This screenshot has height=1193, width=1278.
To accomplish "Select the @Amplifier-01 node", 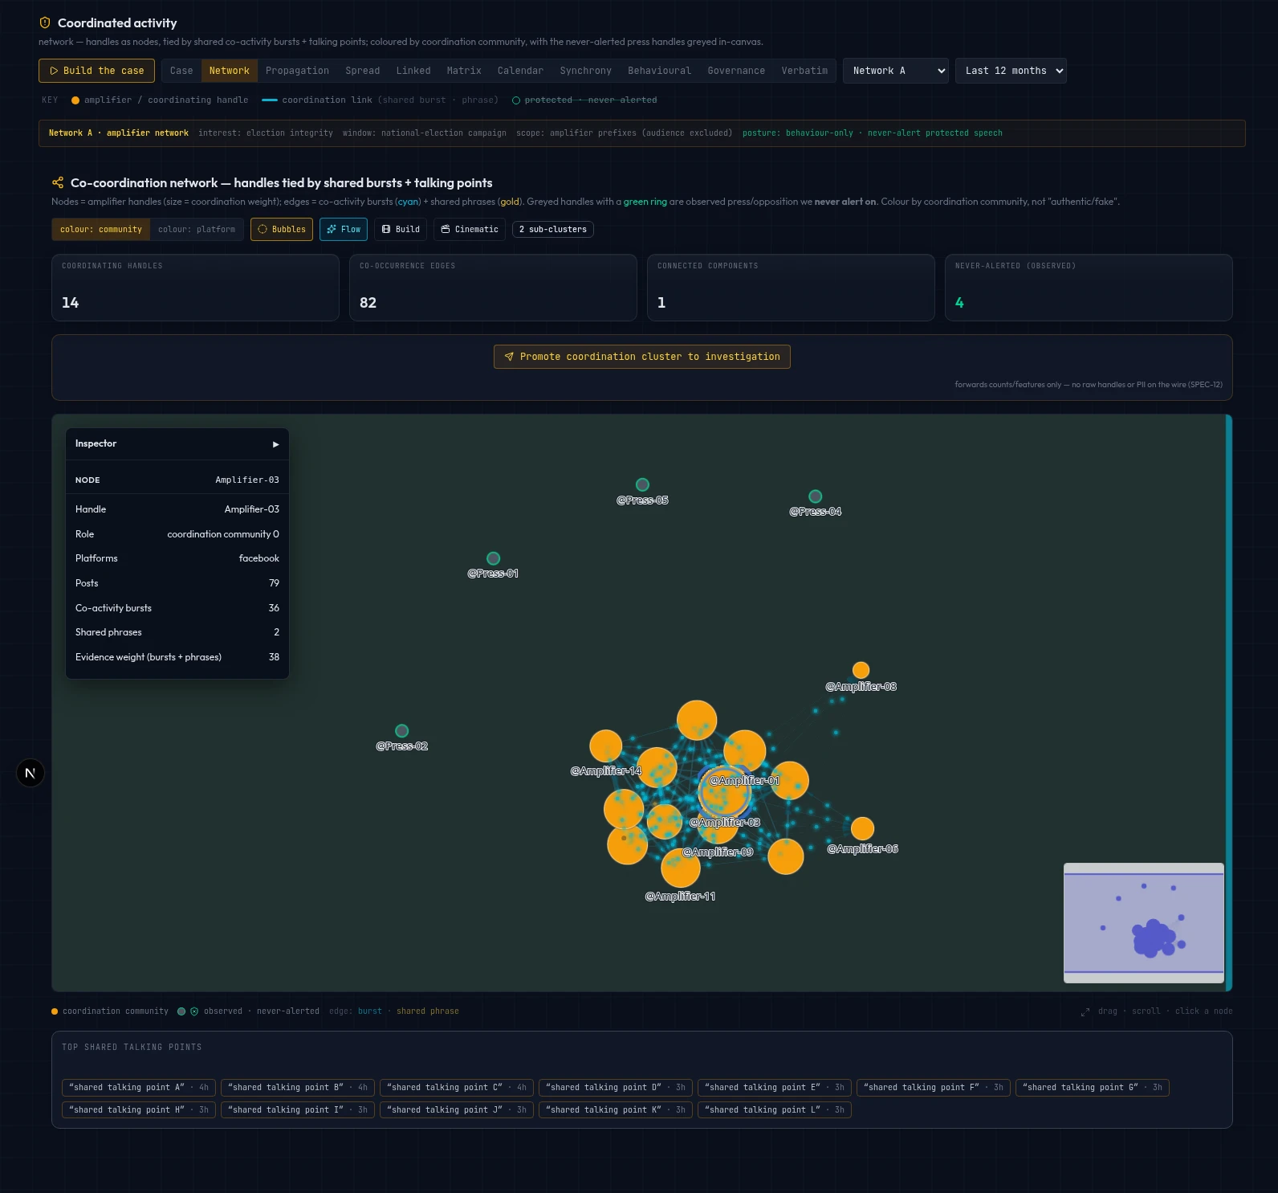I will [x=745, y=750].
